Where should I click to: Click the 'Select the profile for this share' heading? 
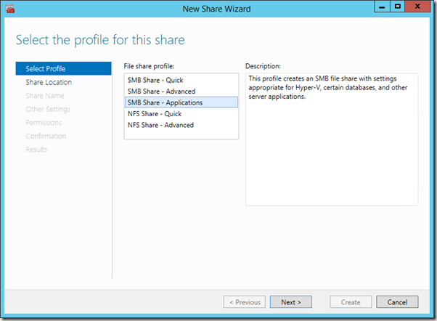pyautogui.click(x=100, y=40)
